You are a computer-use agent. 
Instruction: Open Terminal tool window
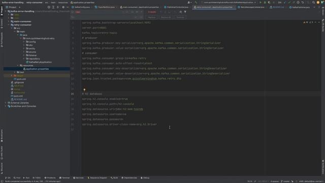coord(64,178)
